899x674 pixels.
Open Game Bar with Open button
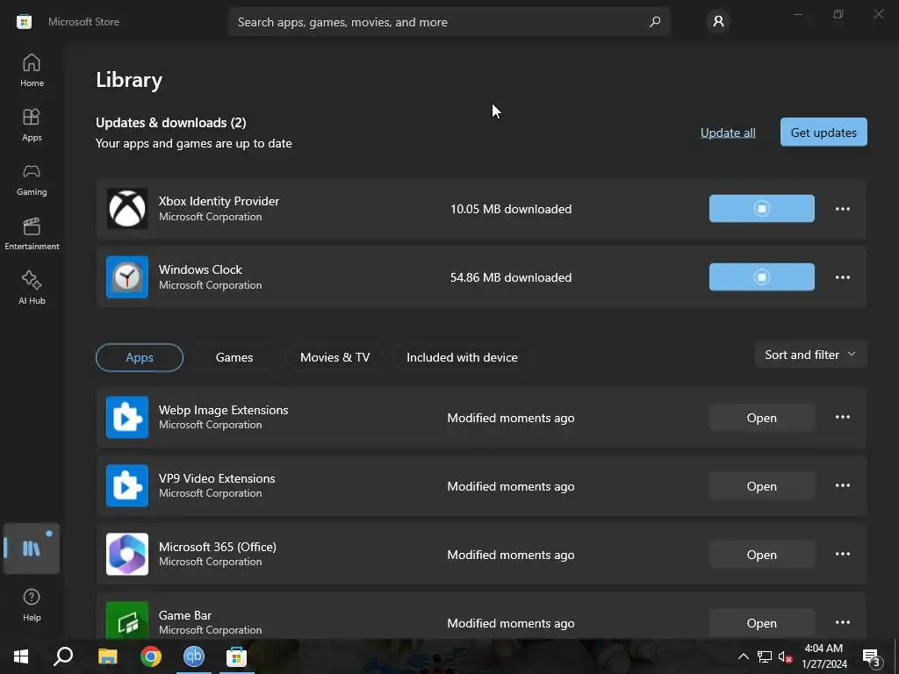pyautogui.click(x=761, y=623)
